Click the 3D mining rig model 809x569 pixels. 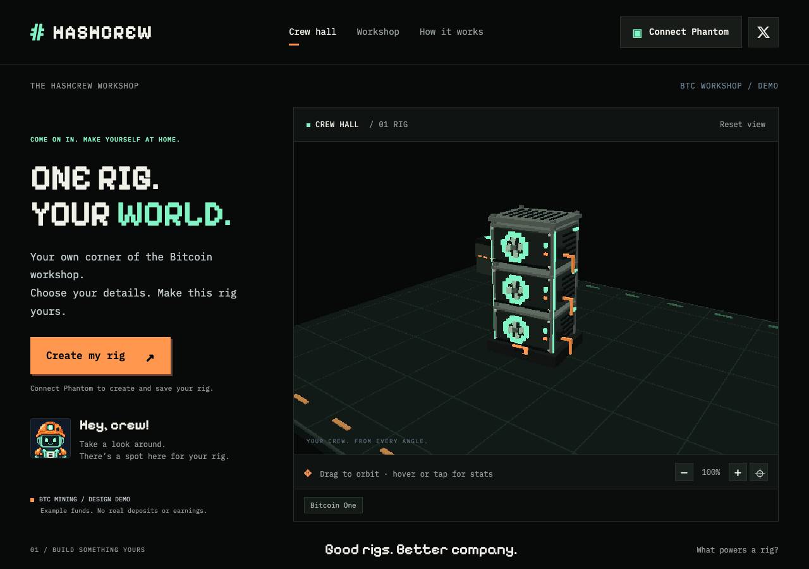pyautogui.click(x=534, y=284)
